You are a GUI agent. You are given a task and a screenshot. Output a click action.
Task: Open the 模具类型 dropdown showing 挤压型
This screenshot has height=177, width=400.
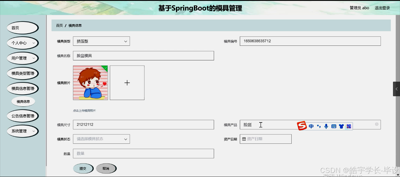pyautogui.click(x=101, y=41)
